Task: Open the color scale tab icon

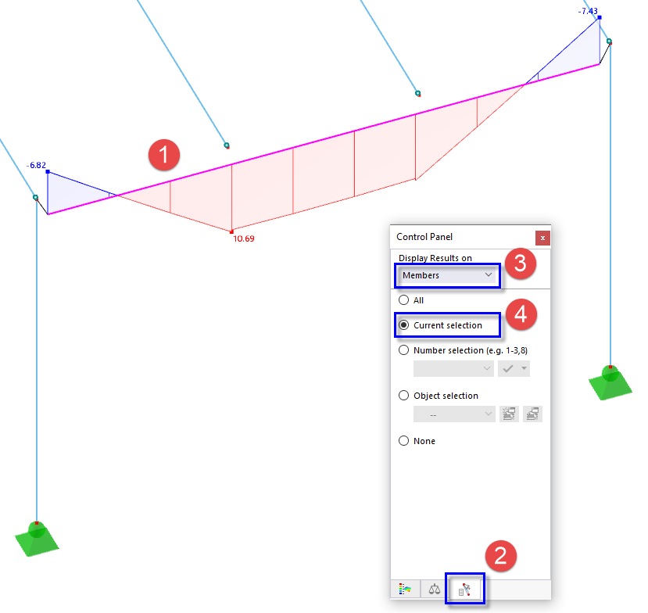Action: coord(405,589)
